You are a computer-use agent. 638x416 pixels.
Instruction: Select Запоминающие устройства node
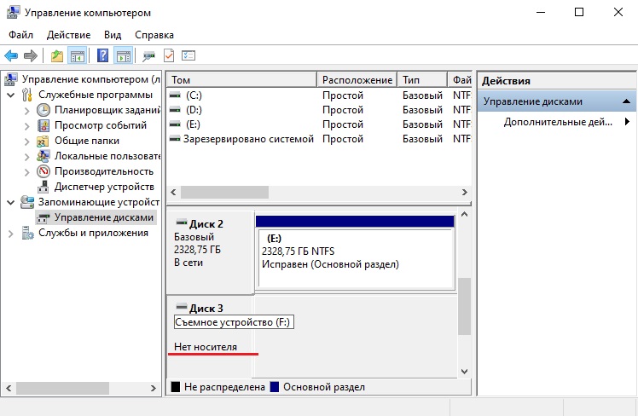pos(98,202)
